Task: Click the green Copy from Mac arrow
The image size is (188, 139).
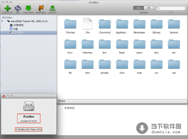Action: click(28, 8)
